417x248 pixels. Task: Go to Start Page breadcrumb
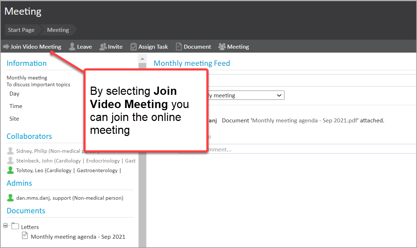[21, 30]
